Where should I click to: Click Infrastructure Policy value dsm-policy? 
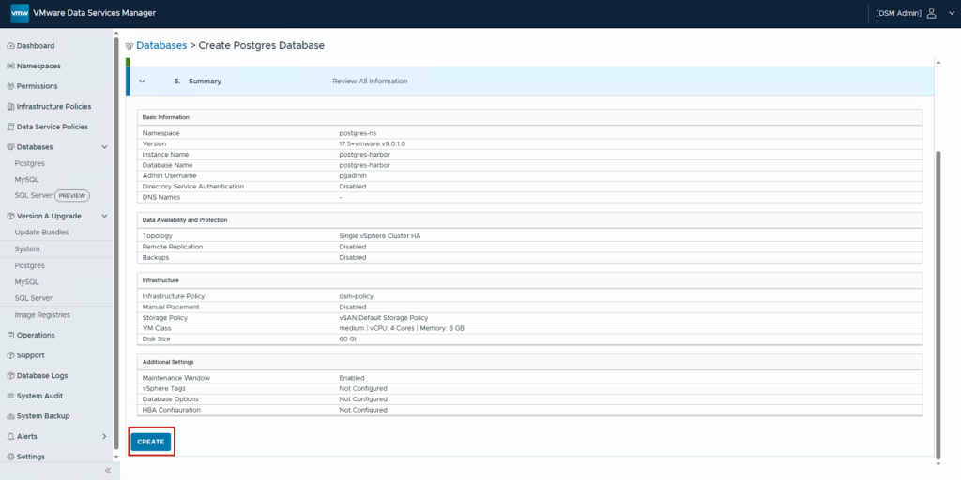tap(356, 296)
